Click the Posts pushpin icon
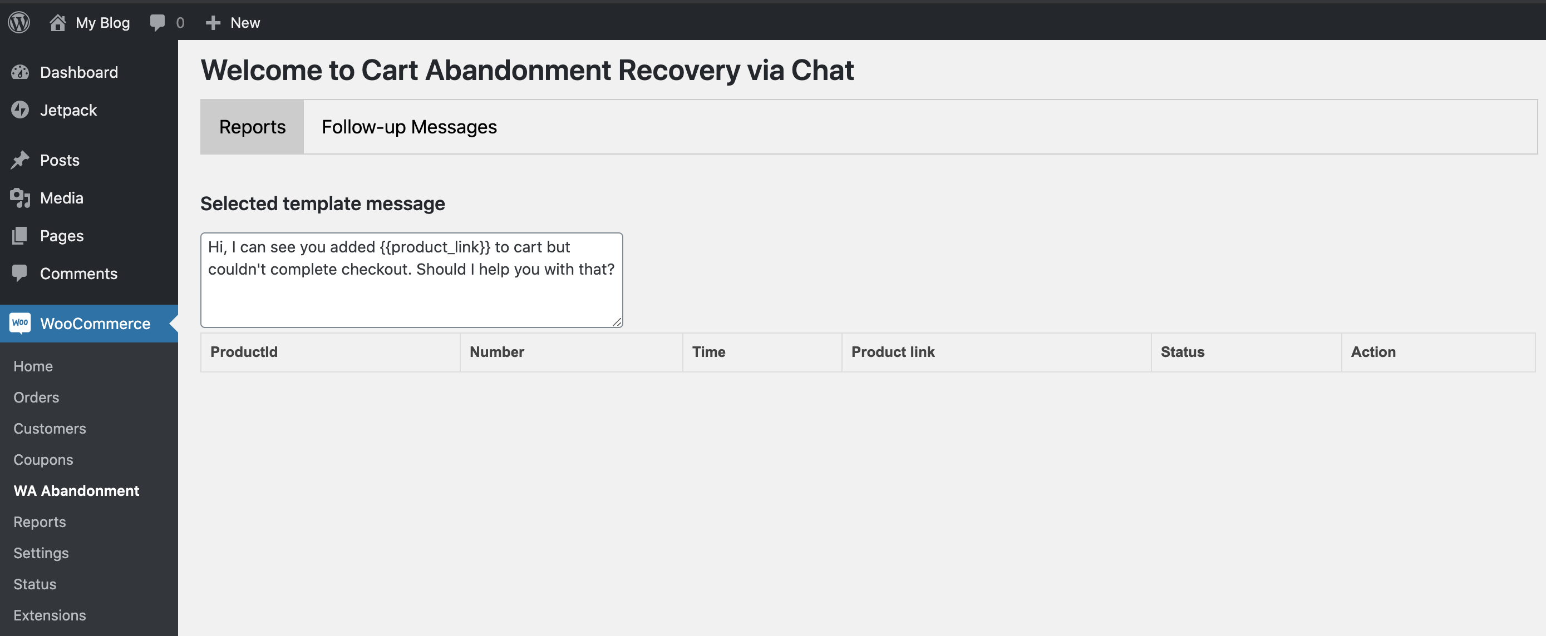The width and height of the screenshot is (1546, 636). 20,160
